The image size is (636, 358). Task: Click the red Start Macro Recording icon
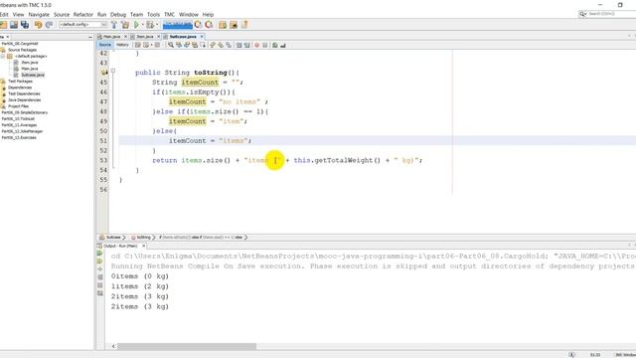256,45
